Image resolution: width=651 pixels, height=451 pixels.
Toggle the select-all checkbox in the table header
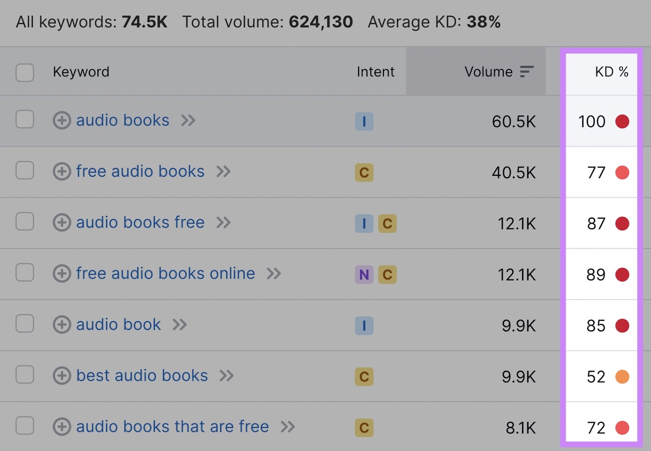point(24,72)
